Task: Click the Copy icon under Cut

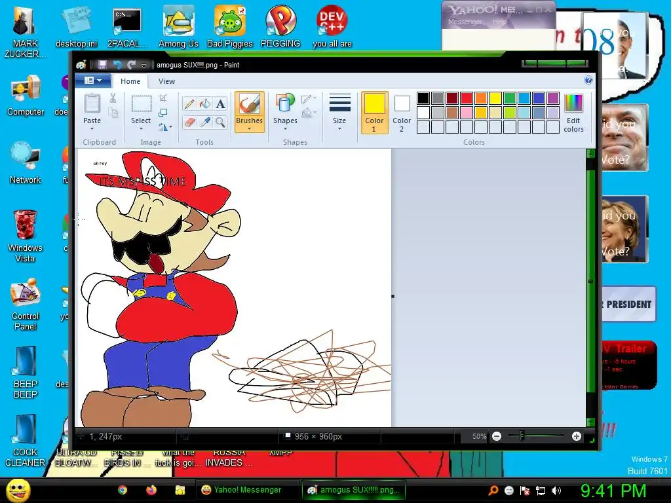Action: click(113, 113)
